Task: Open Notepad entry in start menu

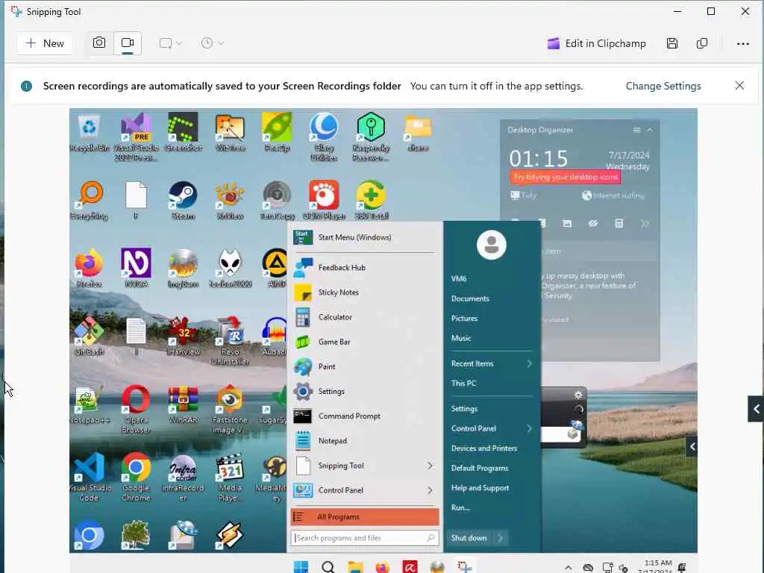Action: (x=364, y=441)
